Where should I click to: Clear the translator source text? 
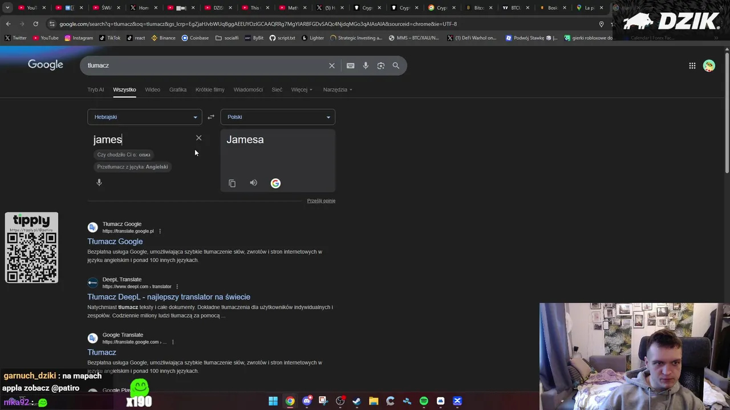(198, 138)
